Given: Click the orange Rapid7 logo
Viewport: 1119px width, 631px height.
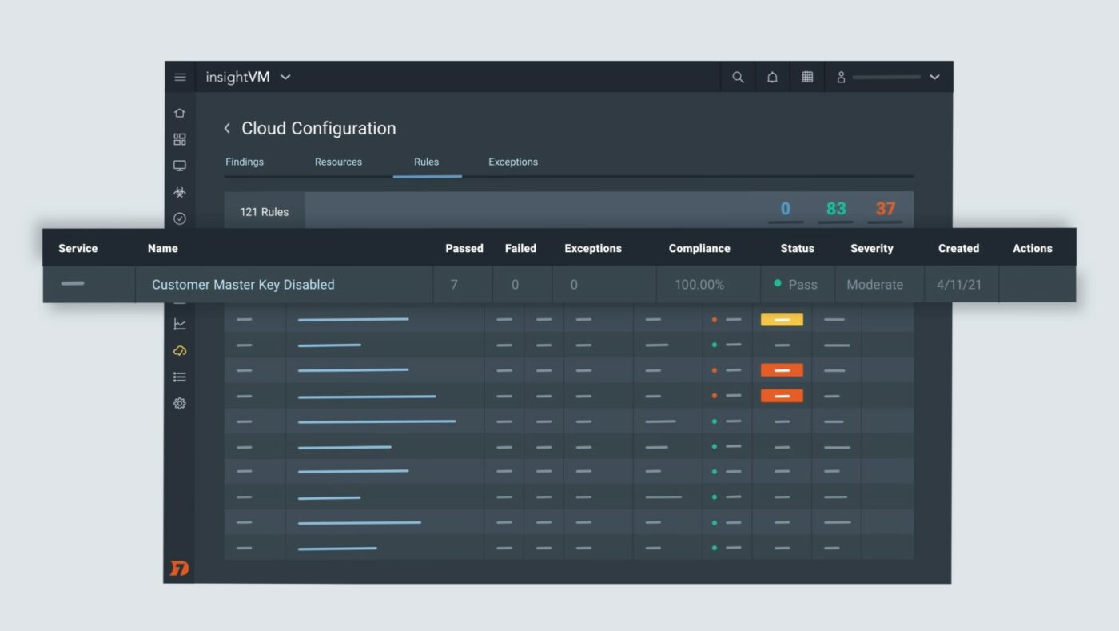Looking at the screenshot, I should pyautogui.click(x=179, y=568).
